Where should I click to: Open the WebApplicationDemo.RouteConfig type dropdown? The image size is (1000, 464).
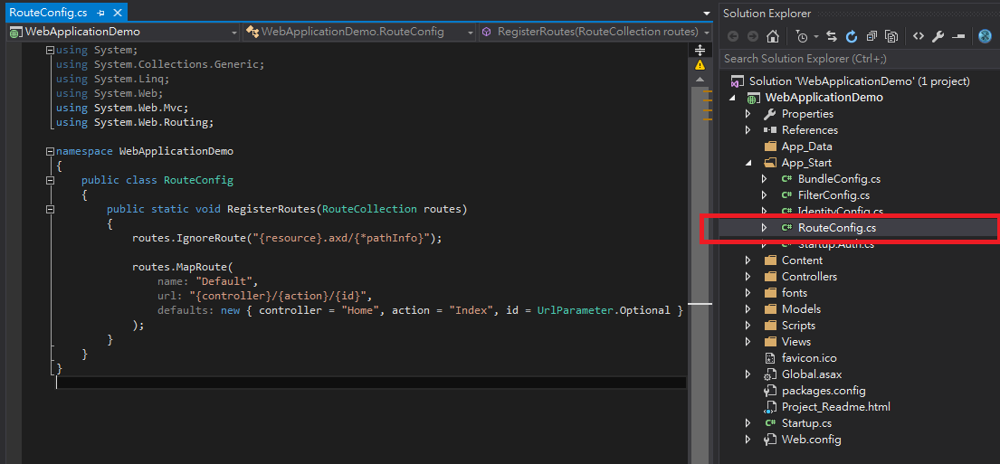[x=471, y=32]
